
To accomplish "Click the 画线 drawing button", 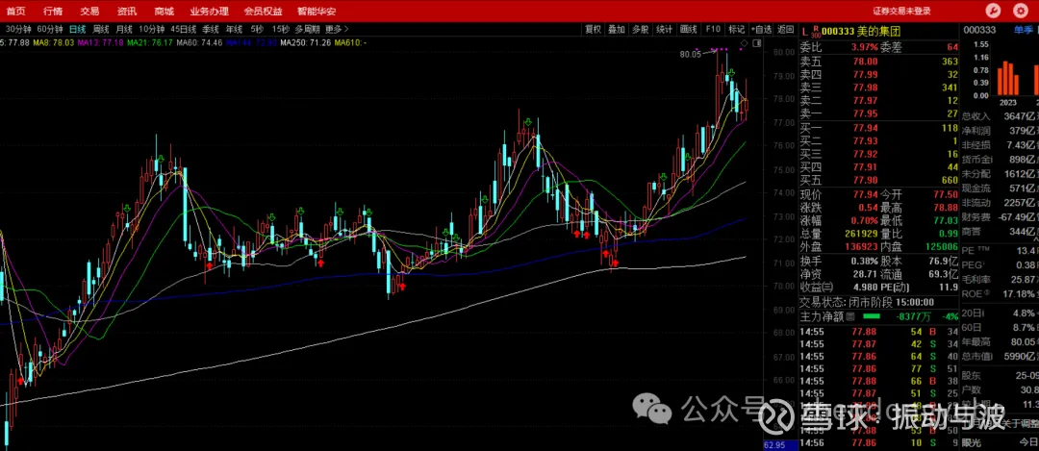I will point(689,29).
